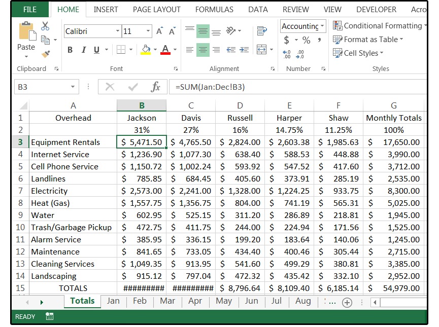Image resolution: width=439 pixels, height=327 pixels.
Task: Toggle Middle Align vertical alignment
Action: [x=203, y=31]
